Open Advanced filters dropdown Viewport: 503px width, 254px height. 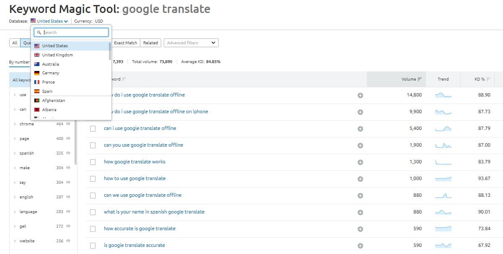(x=191, y=43)
